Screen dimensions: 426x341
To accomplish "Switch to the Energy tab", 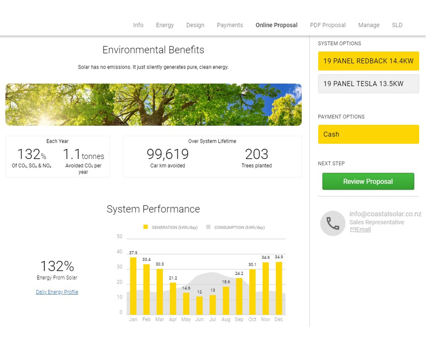I will pos(165,25).
